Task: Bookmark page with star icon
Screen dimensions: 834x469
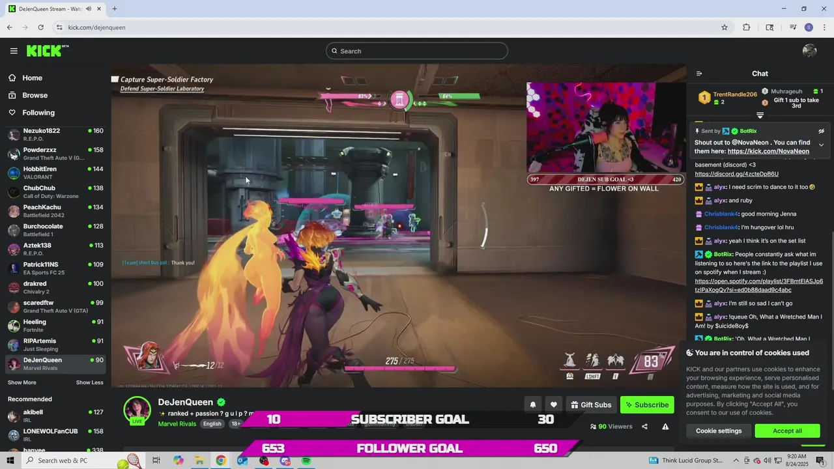Action: 724,27
